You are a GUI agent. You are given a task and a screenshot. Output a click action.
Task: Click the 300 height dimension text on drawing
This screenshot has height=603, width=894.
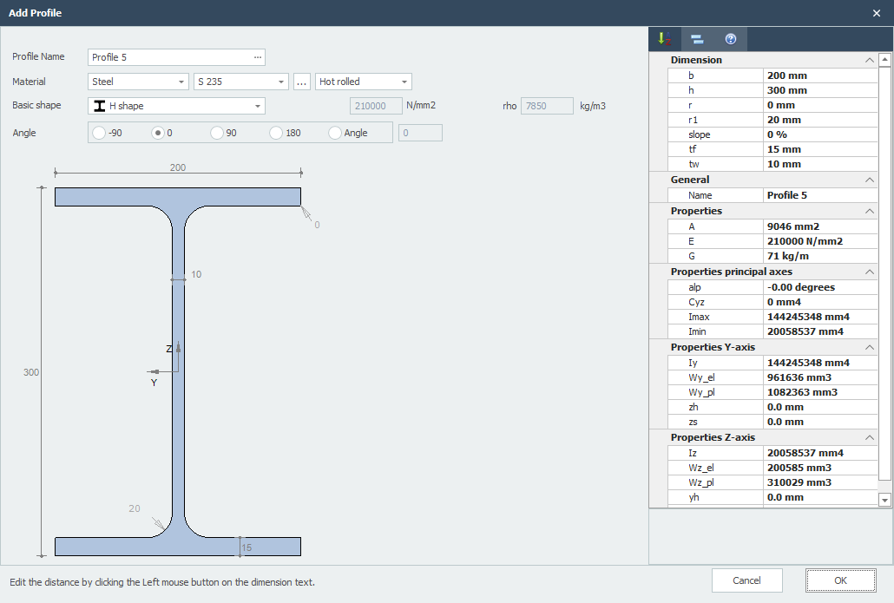pos(31,372)
